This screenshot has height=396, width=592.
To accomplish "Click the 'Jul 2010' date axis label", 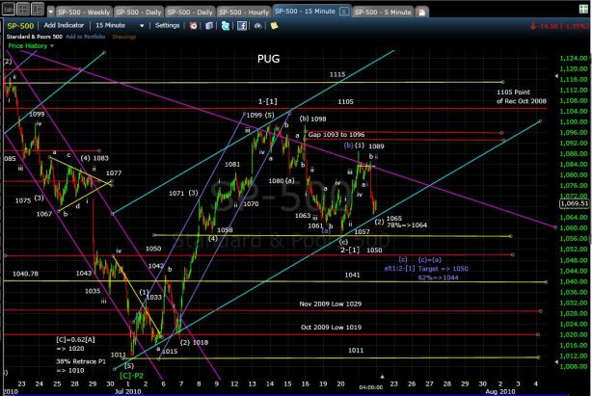I will tap(127, 391).
